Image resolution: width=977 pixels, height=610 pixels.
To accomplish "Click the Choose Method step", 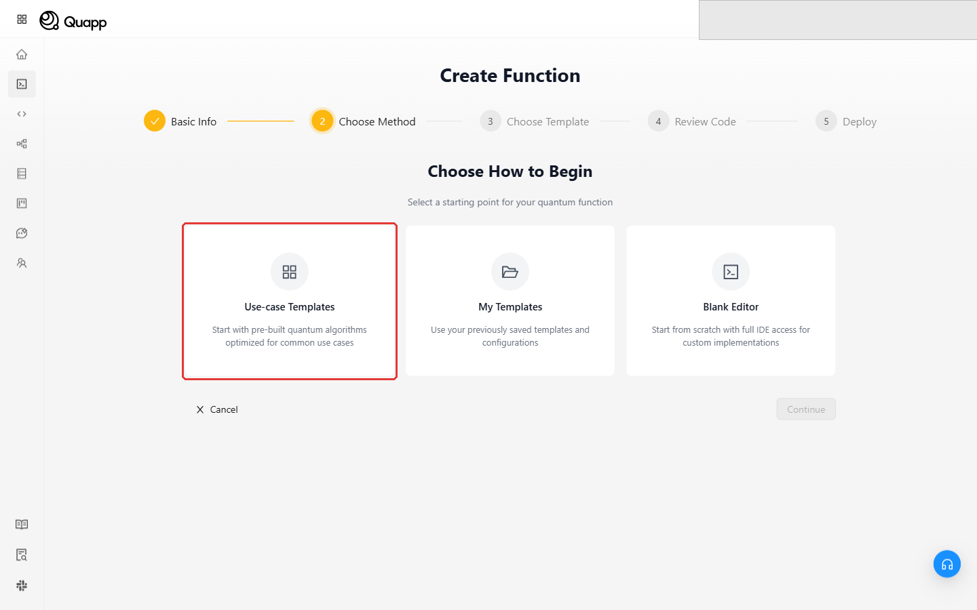I will [x=364, y=121].
